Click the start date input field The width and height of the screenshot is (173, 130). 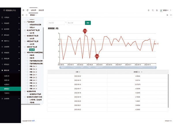tap(56, 23)
